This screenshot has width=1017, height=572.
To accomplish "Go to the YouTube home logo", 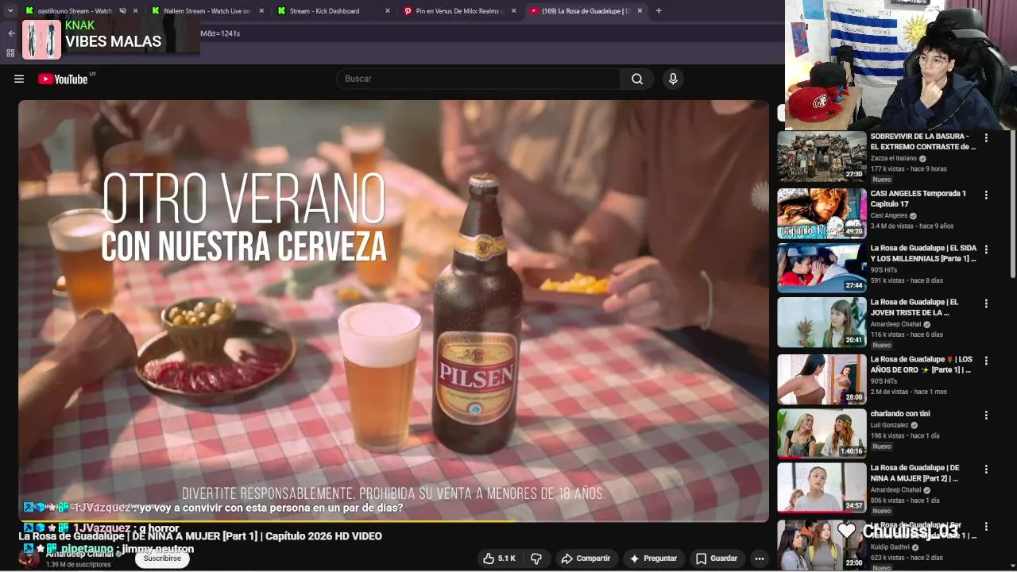I will [63, 79].
